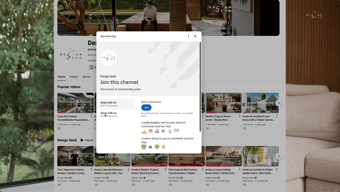Open three-dot menu for Top 5 Apartment video
This screenshot has height=192, width=340.
[92, 170]
